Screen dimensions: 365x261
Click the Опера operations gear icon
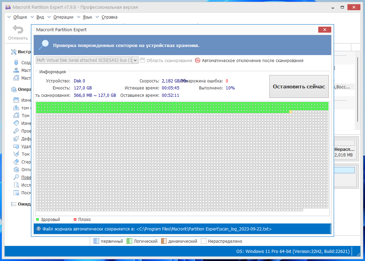(14, 89)
